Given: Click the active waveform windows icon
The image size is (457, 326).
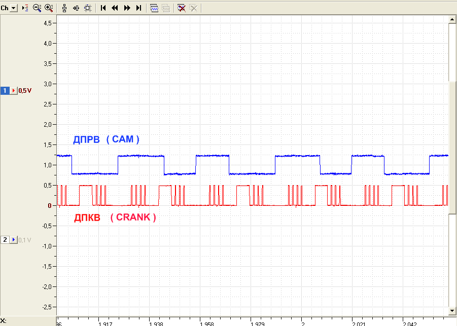Looking at the screenshot, I should pos(154,8).
